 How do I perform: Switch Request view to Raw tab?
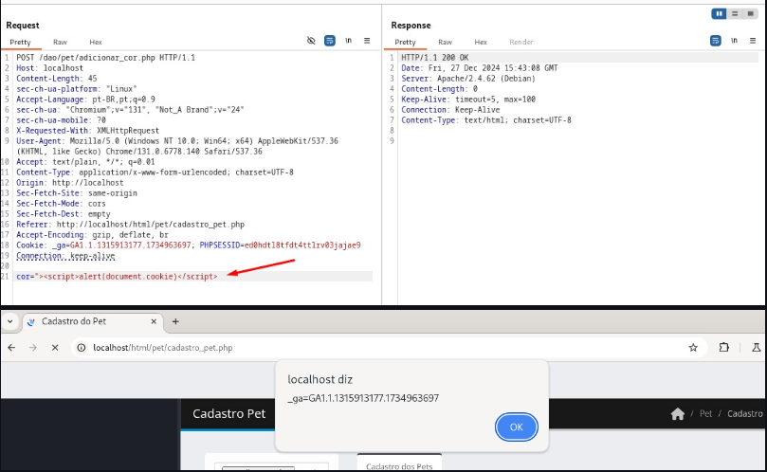click(x=60, y=42)
